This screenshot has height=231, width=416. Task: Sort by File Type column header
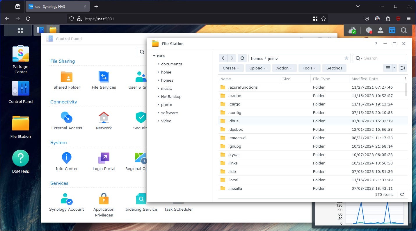pyautogui.click(x=330, y=79)
